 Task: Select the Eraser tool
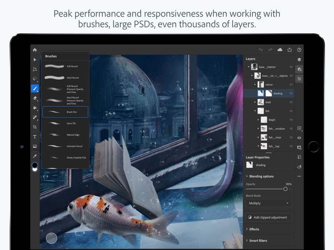[35, 98]
